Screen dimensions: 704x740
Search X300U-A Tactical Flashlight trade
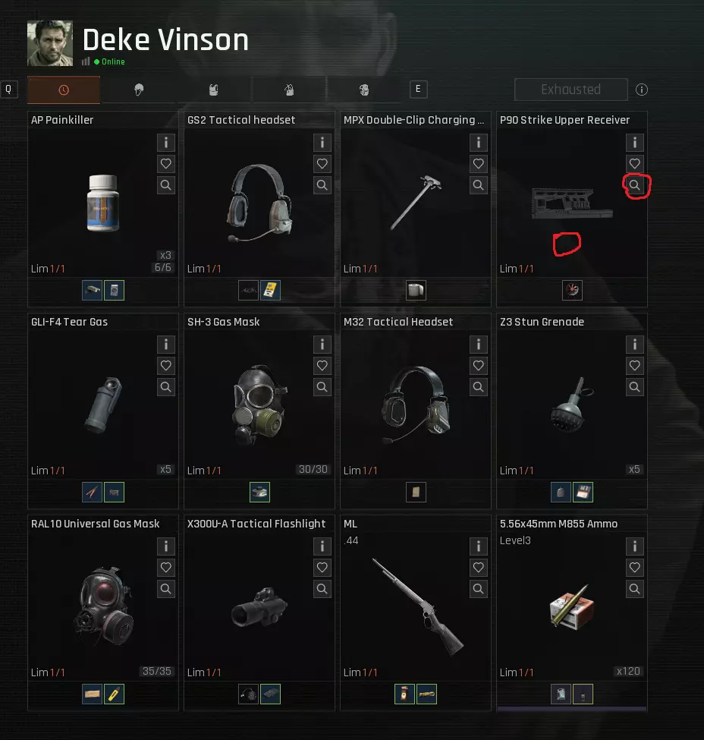(322, 588)
